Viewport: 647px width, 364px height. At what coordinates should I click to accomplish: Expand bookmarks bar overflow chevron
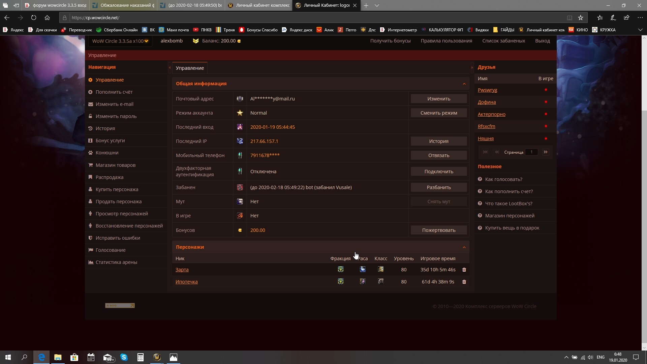[640, 30]
